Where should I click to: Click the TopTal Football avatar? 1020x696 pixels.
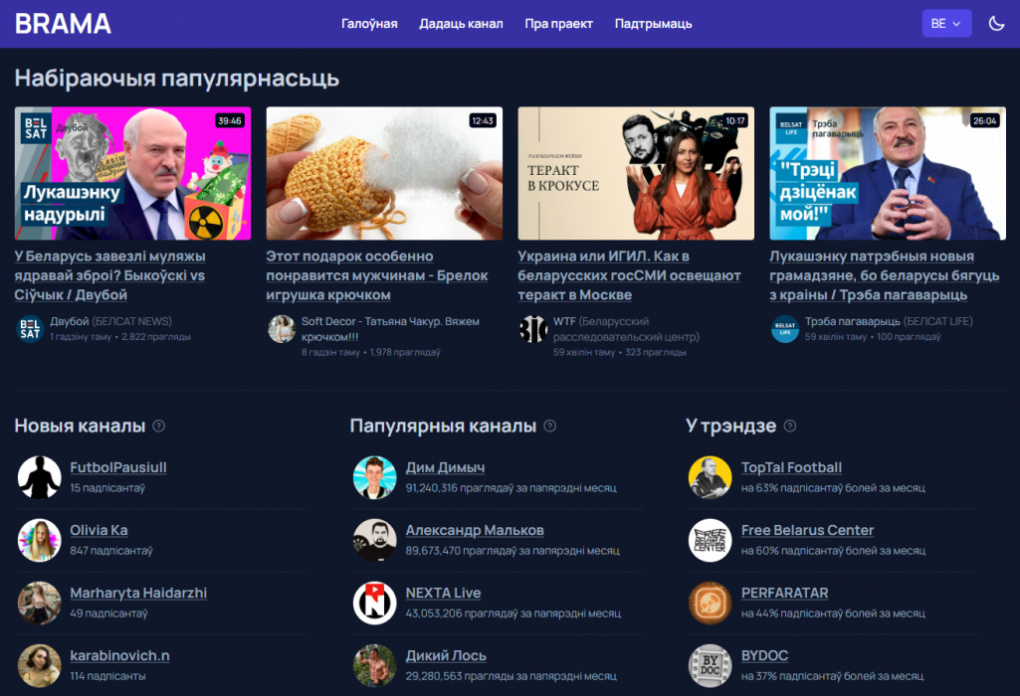(710, 477)
